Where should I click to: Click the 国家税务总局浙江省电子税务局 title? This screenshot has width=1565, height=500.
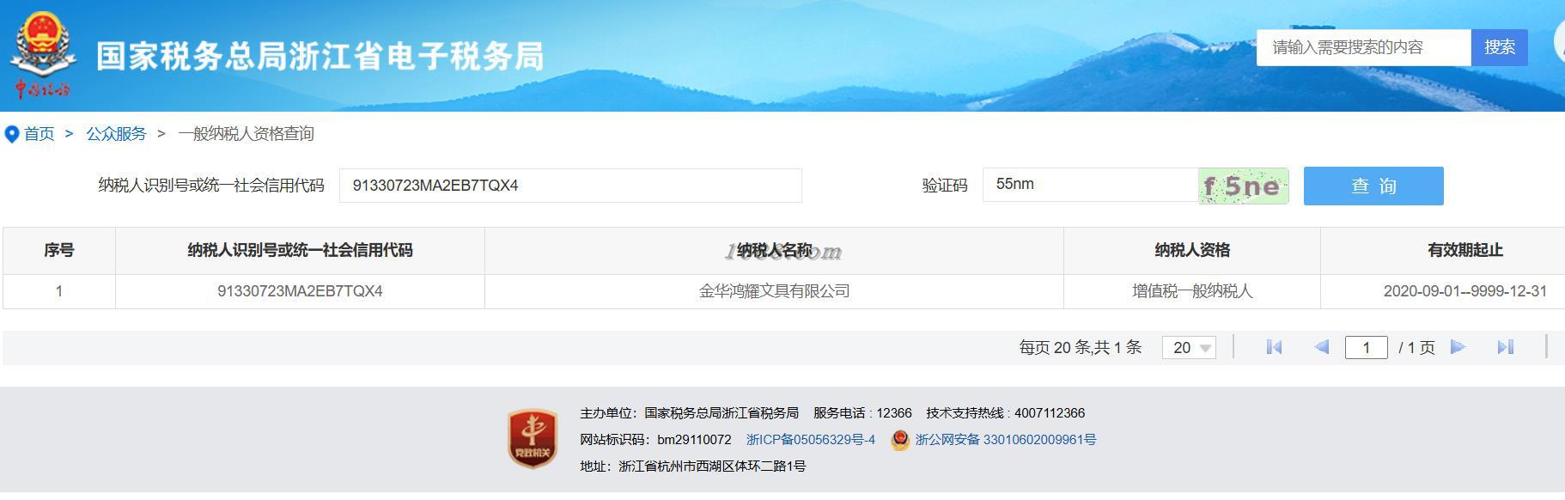320,56
